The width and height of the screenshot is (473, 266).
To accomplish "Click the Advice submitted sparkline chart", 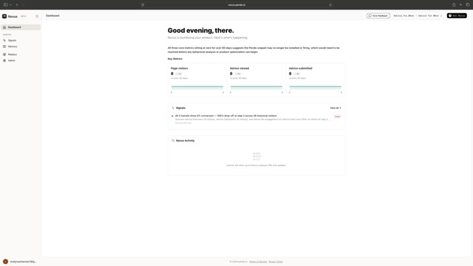I will (315, 87).
